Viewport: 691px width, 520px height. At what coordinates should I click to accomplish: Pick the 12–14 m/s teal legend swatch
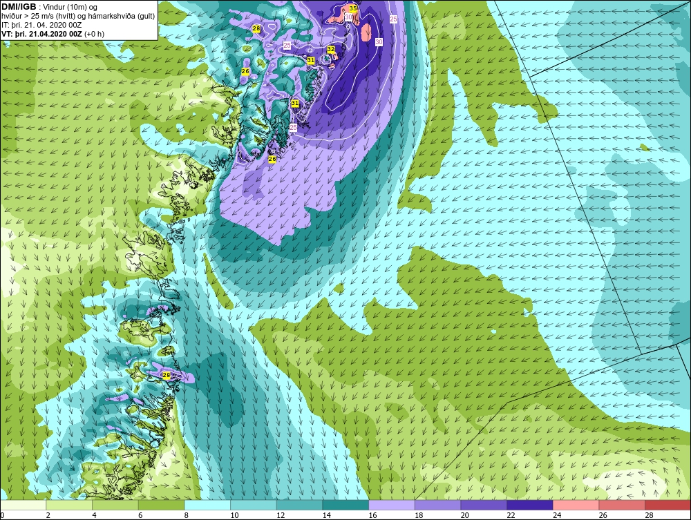[x=299, y=505]
